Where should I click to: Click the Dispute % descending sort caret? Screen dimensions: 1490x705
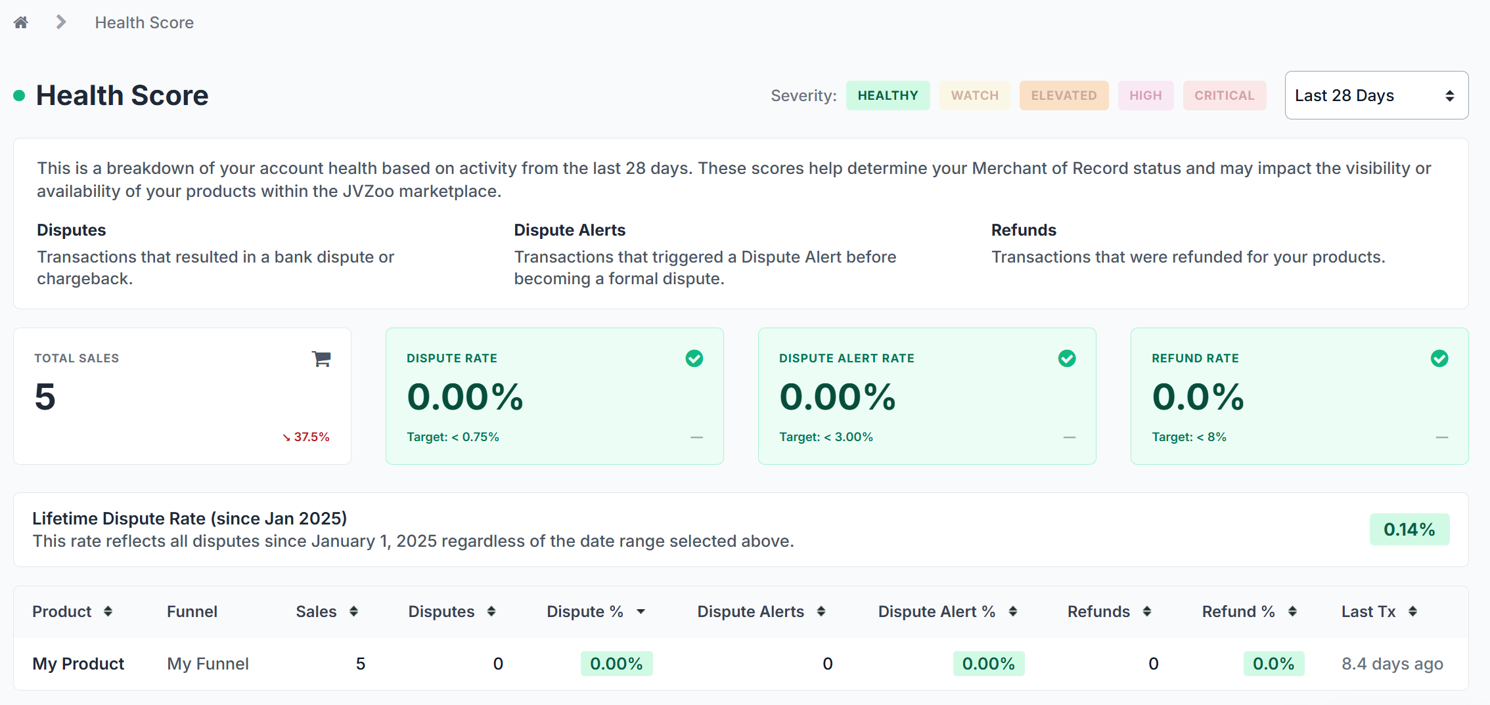point(641,612)
